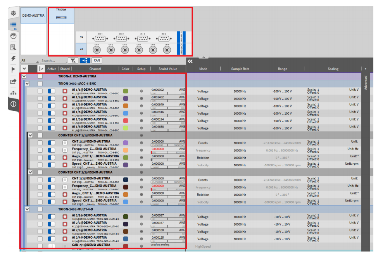This screenshot has height=255, width=378.
Task: Select the TRIONet device tab
Action: [x=61, y=16]
